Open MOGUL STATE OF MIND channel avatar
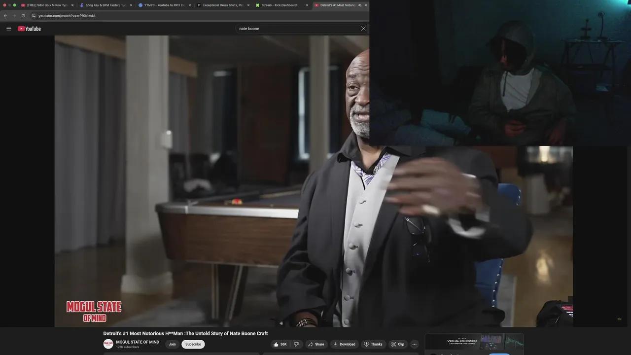 pyautogui.click(x=108, y=344)
